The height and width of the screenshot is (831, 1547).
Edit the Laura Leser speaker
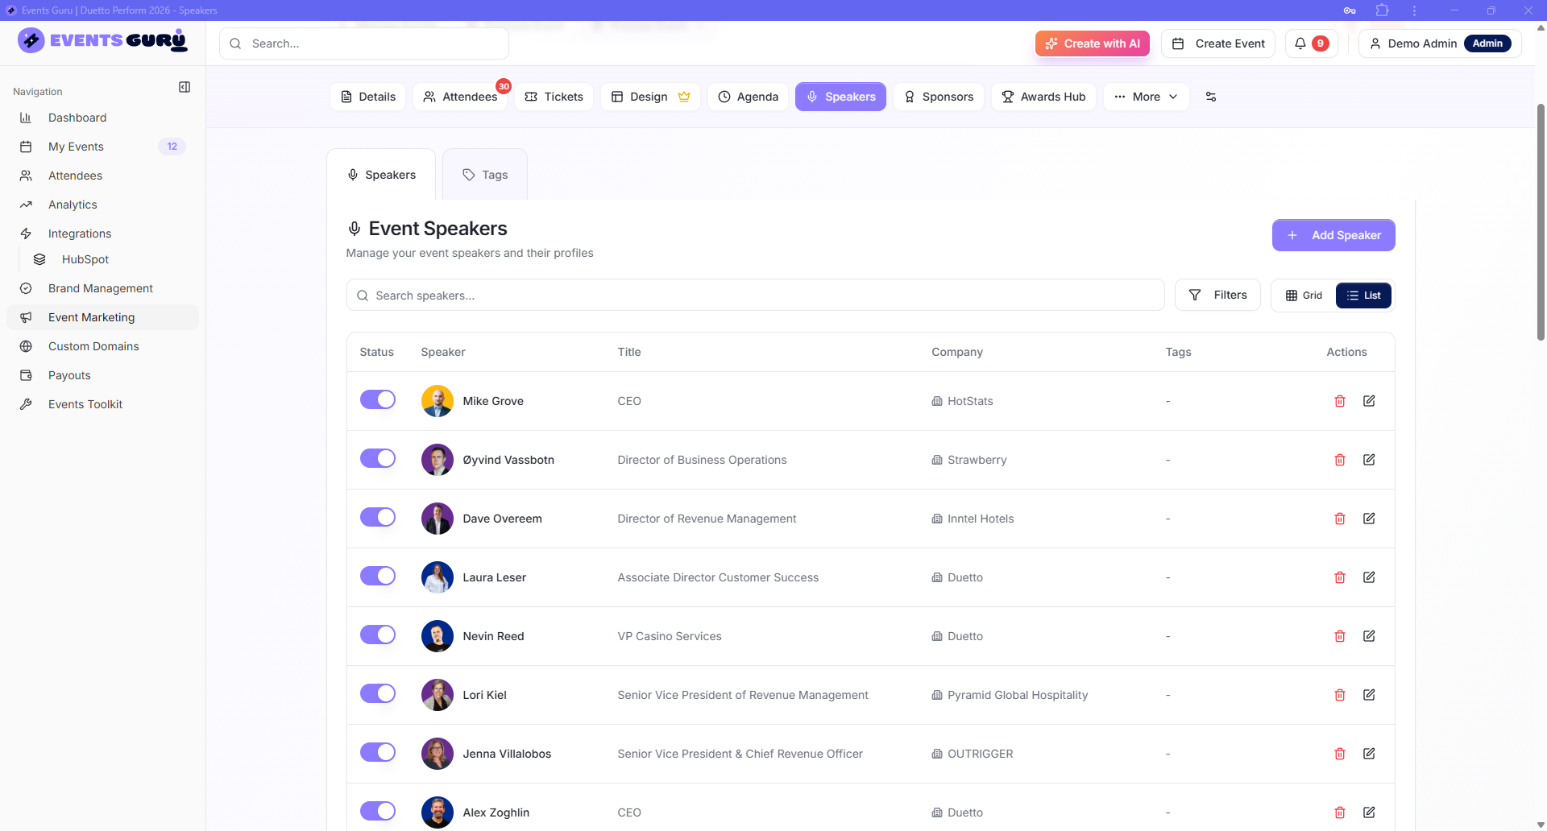coord(1369,577)
